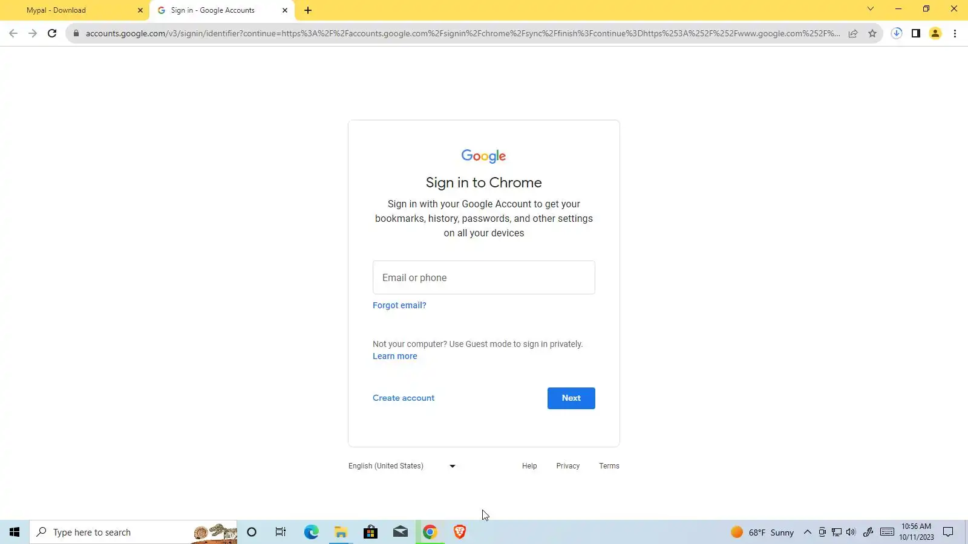This screenshot has width=968, height=544.
Task: Show hidden system tray icons
Action: (x=807, y=532)
